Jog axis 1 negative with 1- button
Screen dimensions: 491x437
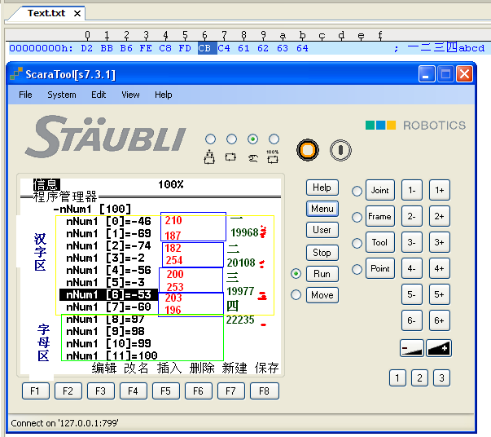coord(412,190)
